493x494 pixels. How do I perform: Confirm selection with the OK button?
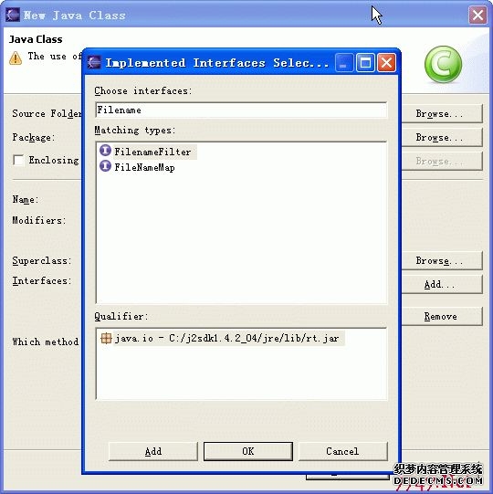pos(248,451)
